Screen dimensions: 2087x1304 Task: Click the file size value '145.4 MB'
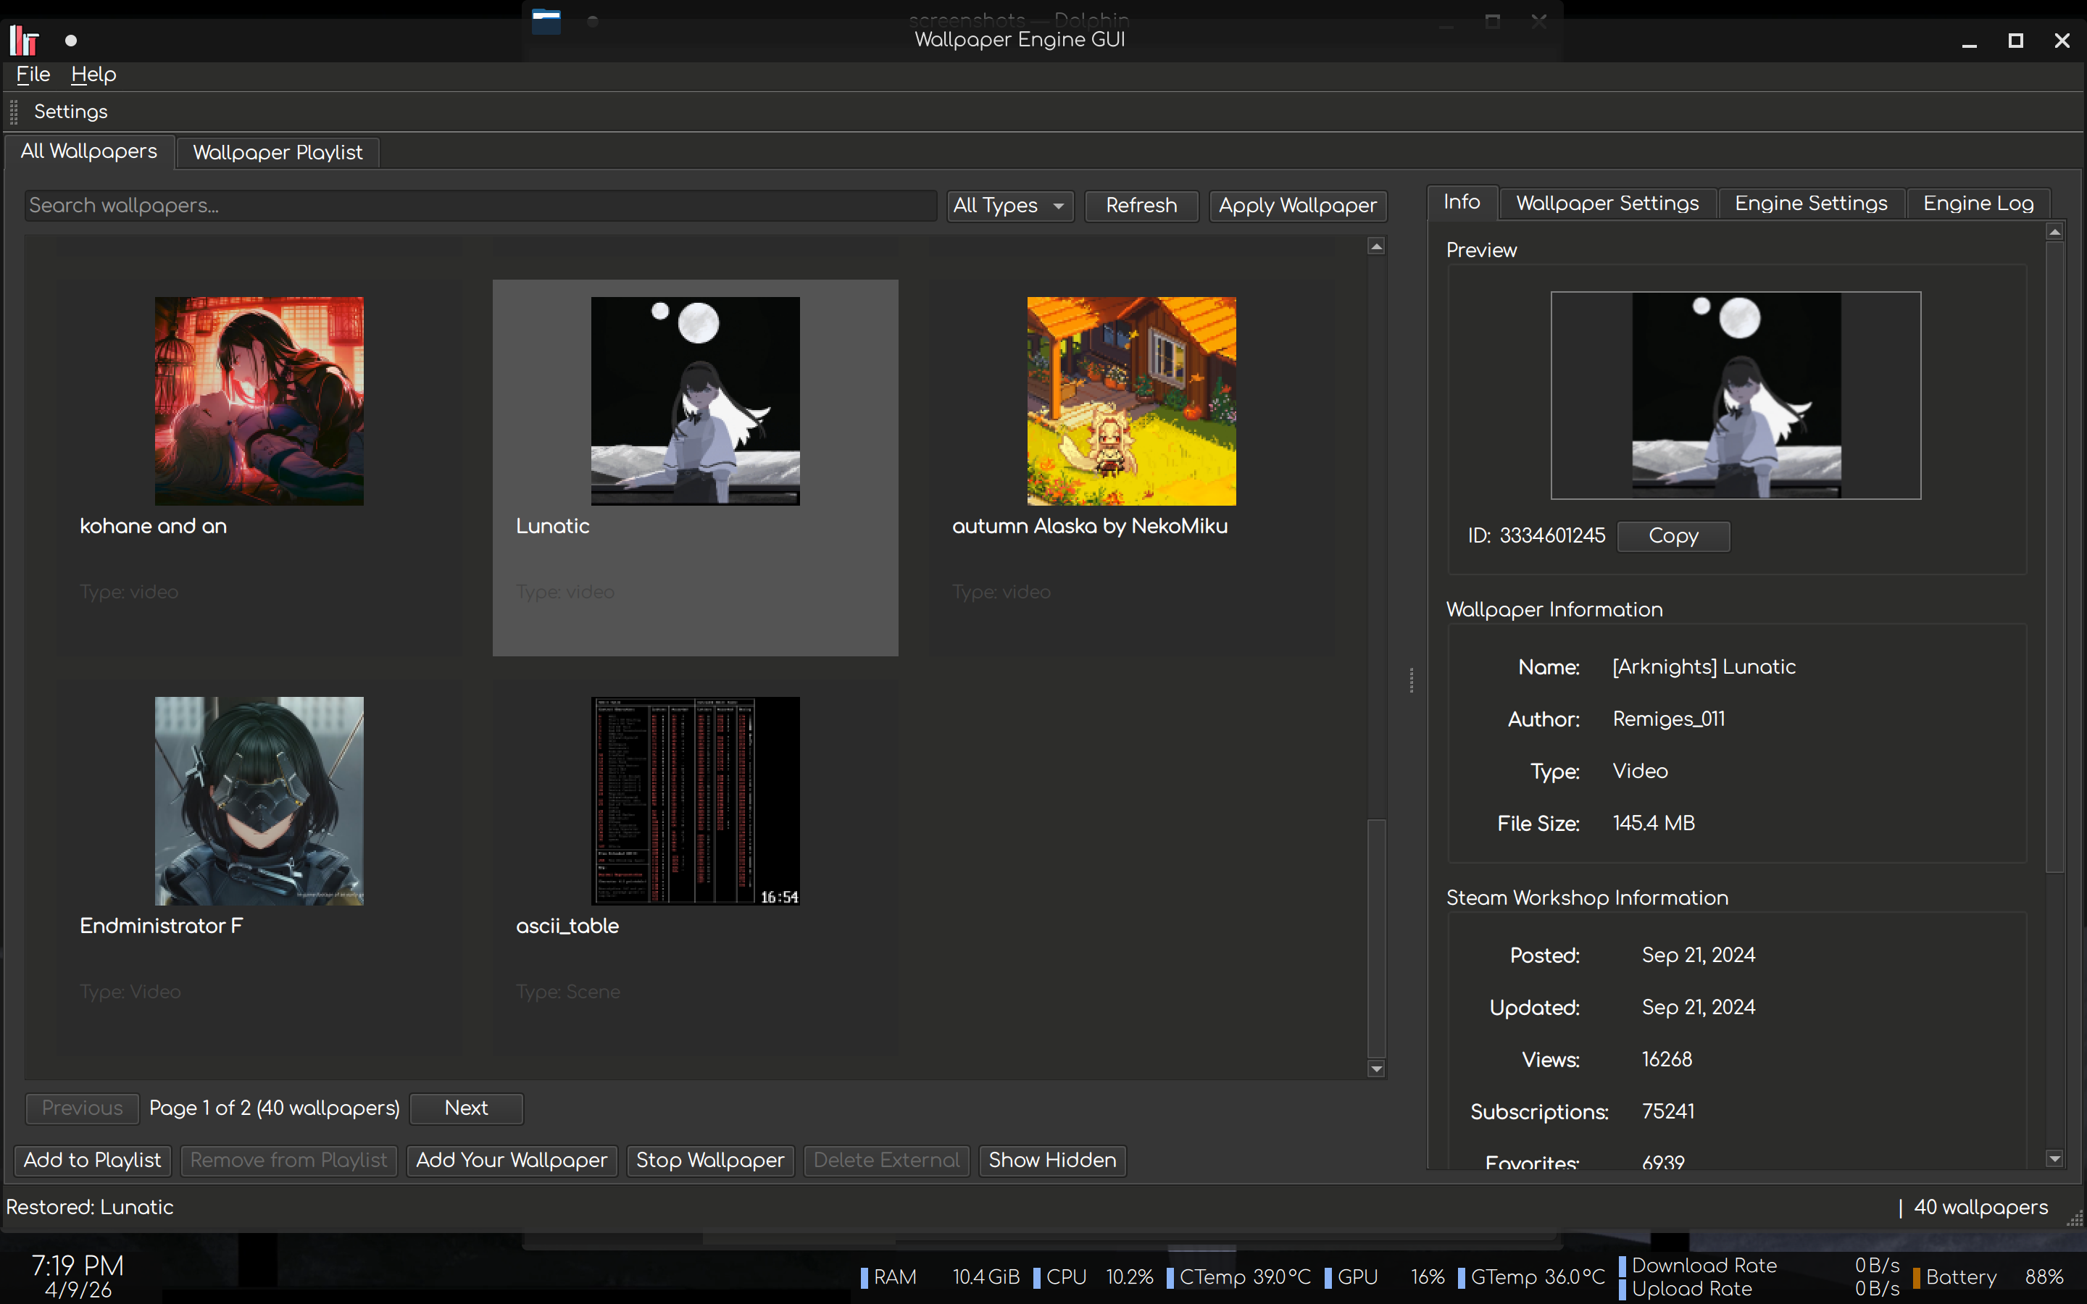click(x=1654, y=824)
